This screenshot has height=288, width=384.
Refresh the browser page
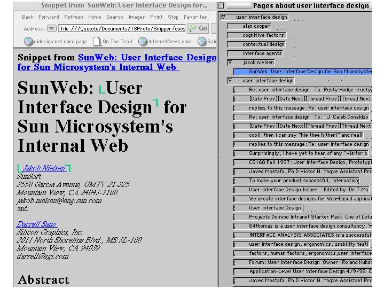[x=74, y=17]
